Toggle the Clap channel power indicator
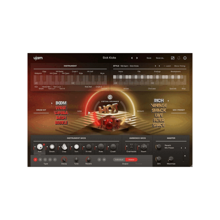The width and height of the screenshot is (220, 220). click(x=68, y=144)
